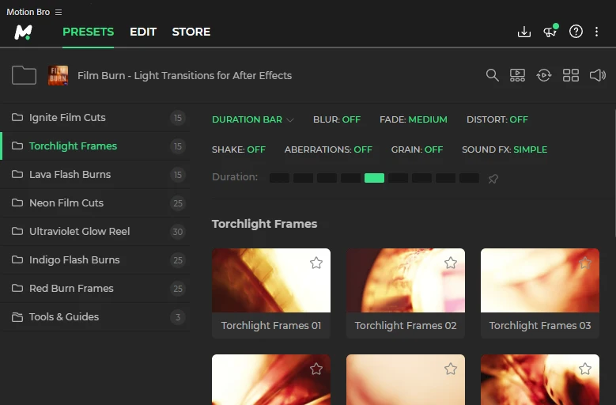
Task: Toggle the SHAKE: OFF option
Action: [x=239, y=150]
